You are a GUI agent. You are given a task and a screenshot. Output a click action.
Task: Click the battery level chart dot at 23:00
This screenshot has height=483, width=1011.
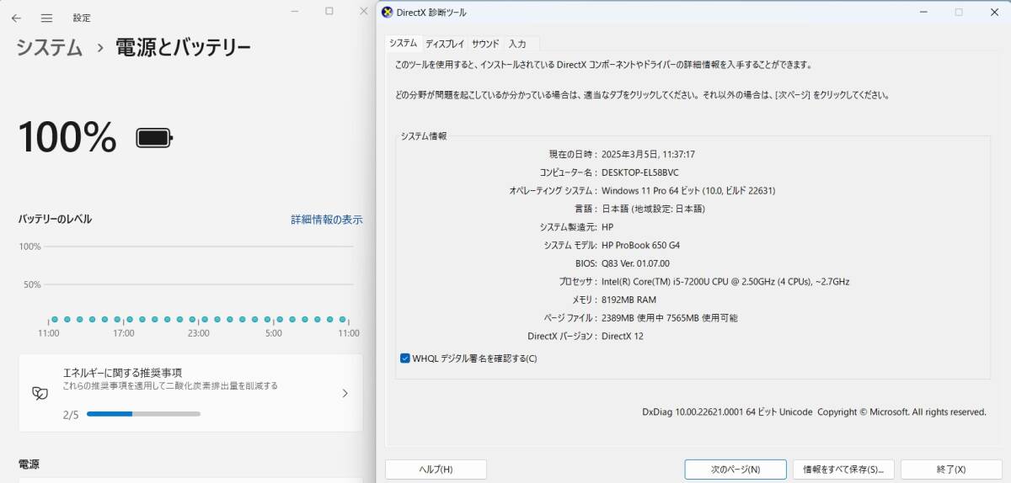point(204,320)
